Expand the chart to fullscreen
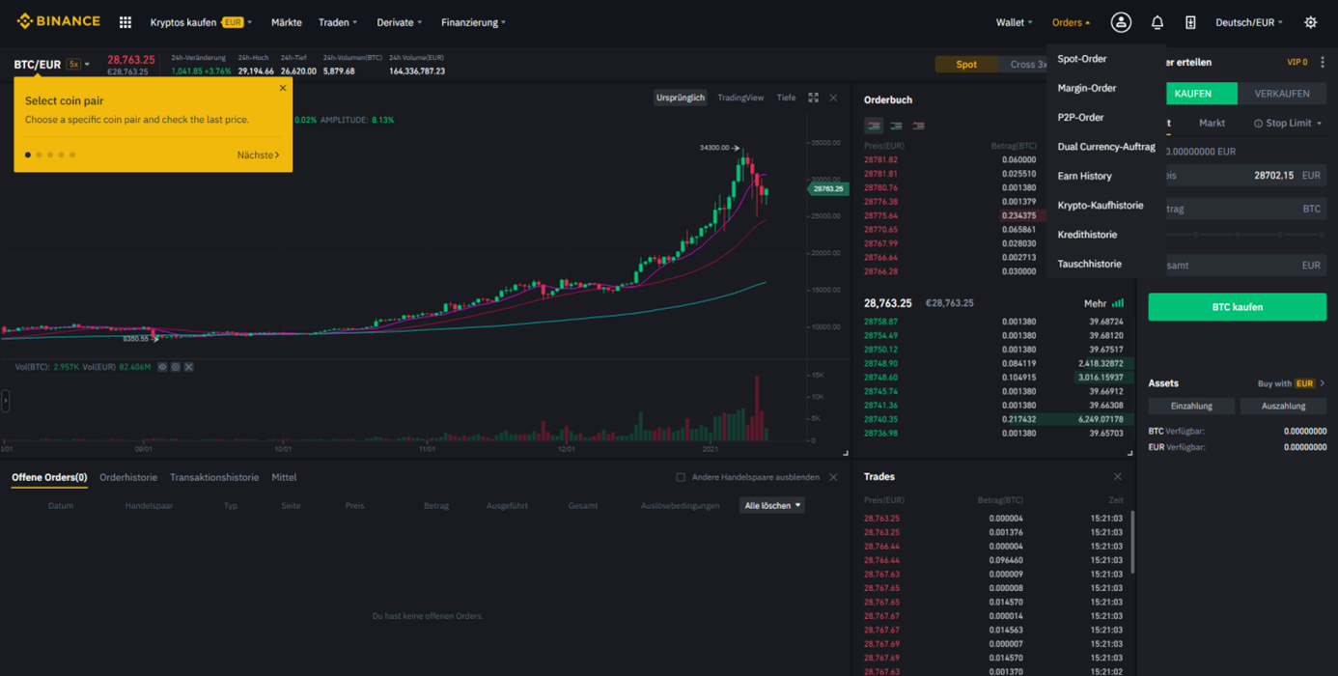The height and width of the screenshot is (676, 1338). (x=814, y=97)
